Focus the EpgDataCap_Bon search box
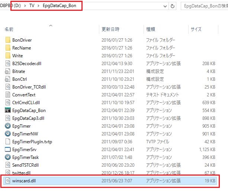 (204, 6)
